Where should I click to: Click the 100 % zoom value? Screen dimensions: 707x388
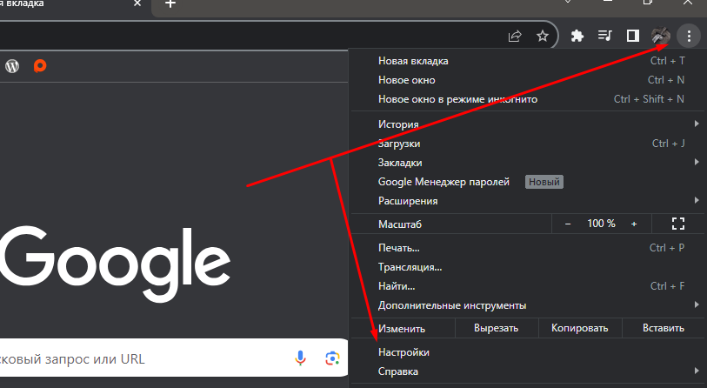pyautogui.click(x=601, y=224)
